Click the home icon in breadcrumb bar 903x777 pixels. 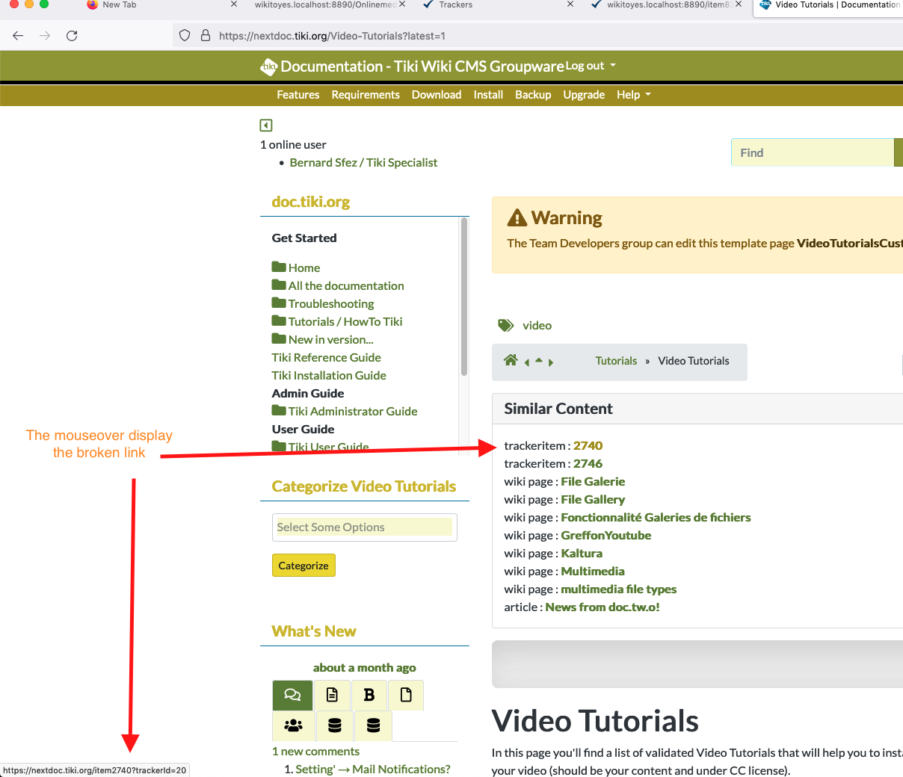511,360
